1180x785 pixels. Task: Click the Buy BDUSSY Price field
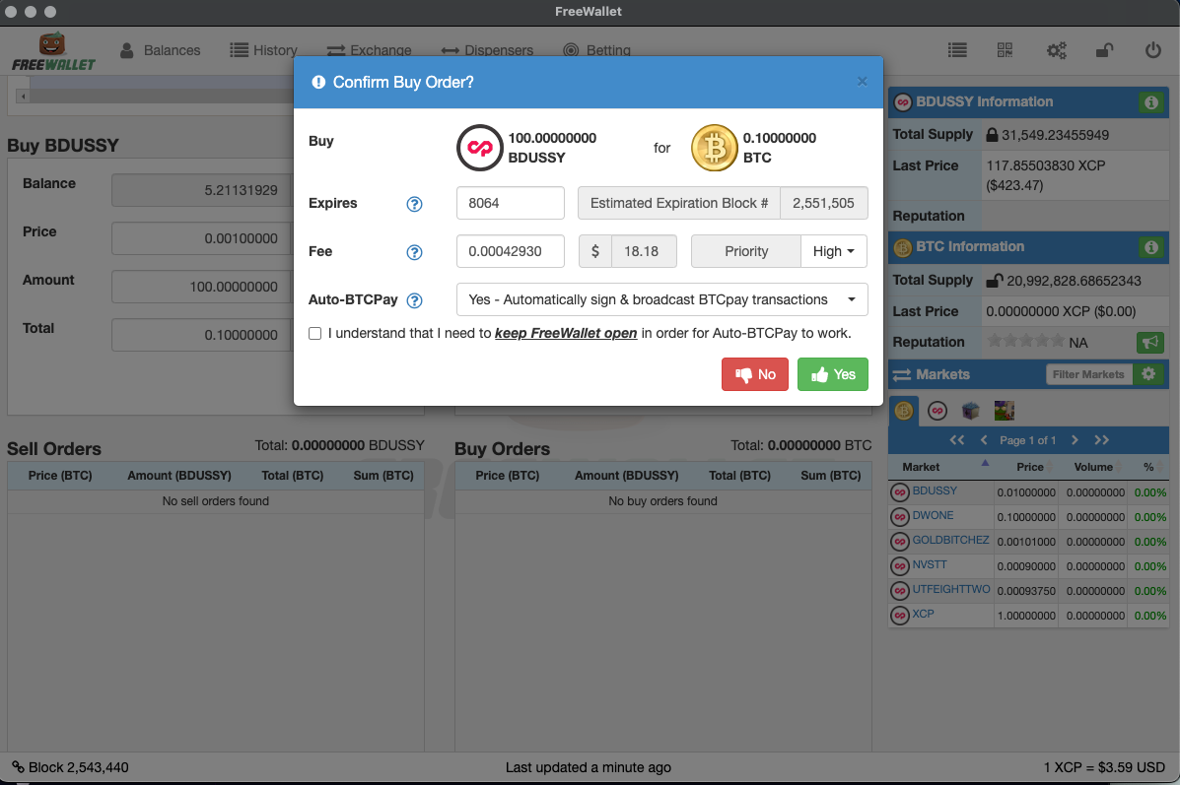(202, 238)
